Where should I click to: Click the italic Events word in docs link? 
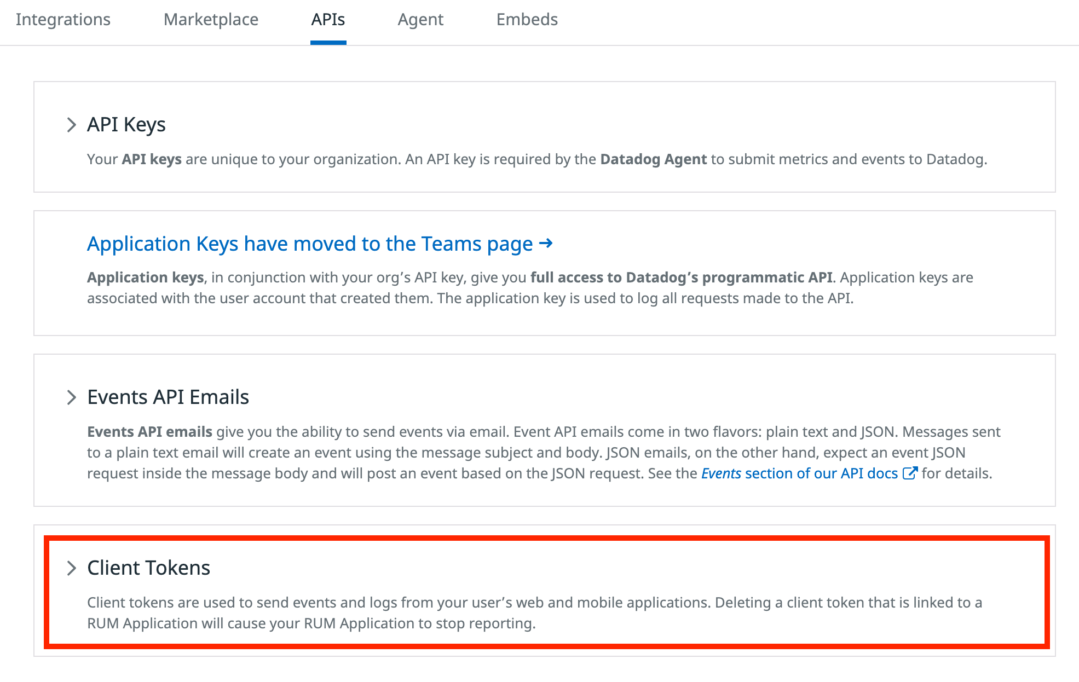[x=721, y=473]
